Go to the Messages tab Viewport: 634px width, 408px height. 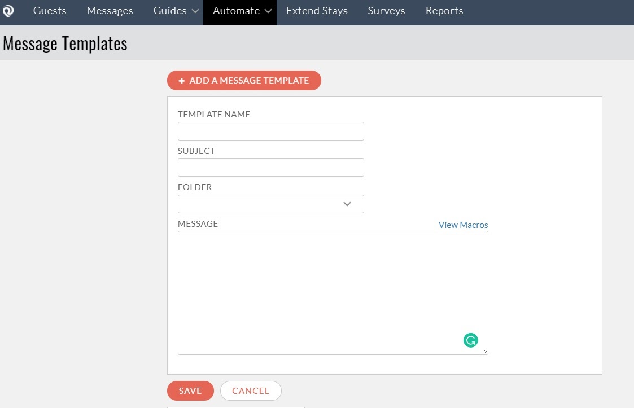point(110,11)
